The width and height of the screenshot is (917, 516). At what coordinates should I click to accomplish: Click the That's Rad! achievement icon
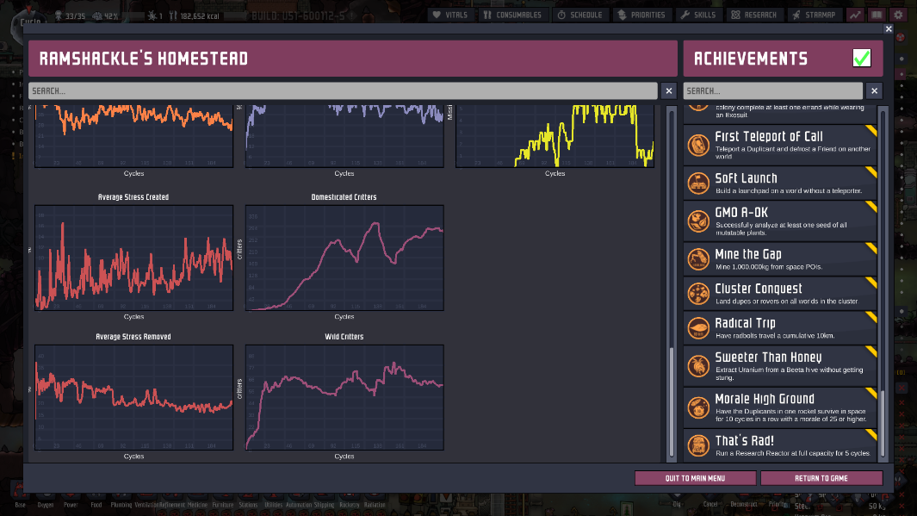(x=699, y=445)
